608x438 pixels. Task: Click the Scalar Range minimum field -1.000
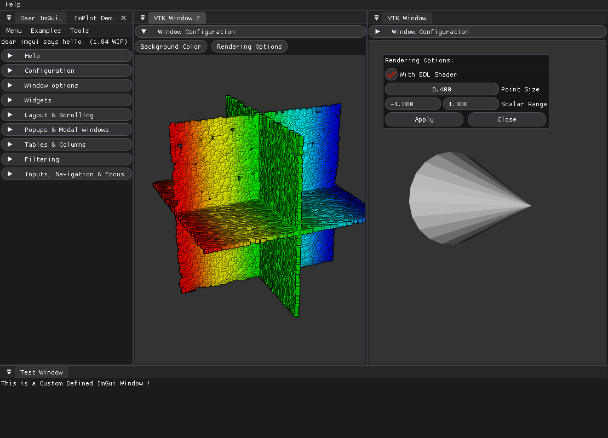click(x=413, y=104)
